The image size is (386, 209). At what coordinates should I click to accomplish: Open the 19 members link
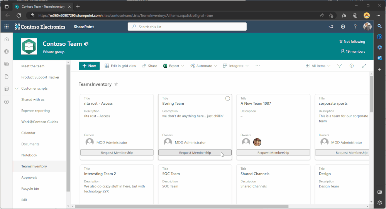click(x=353, y=51)
